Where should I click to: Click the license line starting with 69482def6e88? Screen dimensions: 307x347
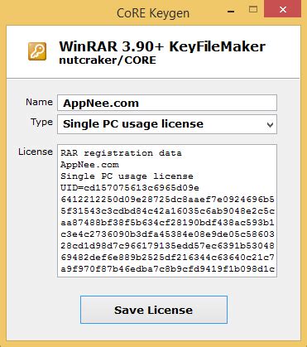(x=167, y=258)
